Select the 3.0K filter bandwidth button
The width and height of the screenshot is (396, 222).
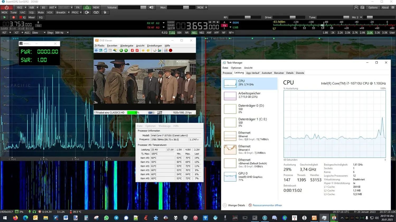(x=370, y=33)
